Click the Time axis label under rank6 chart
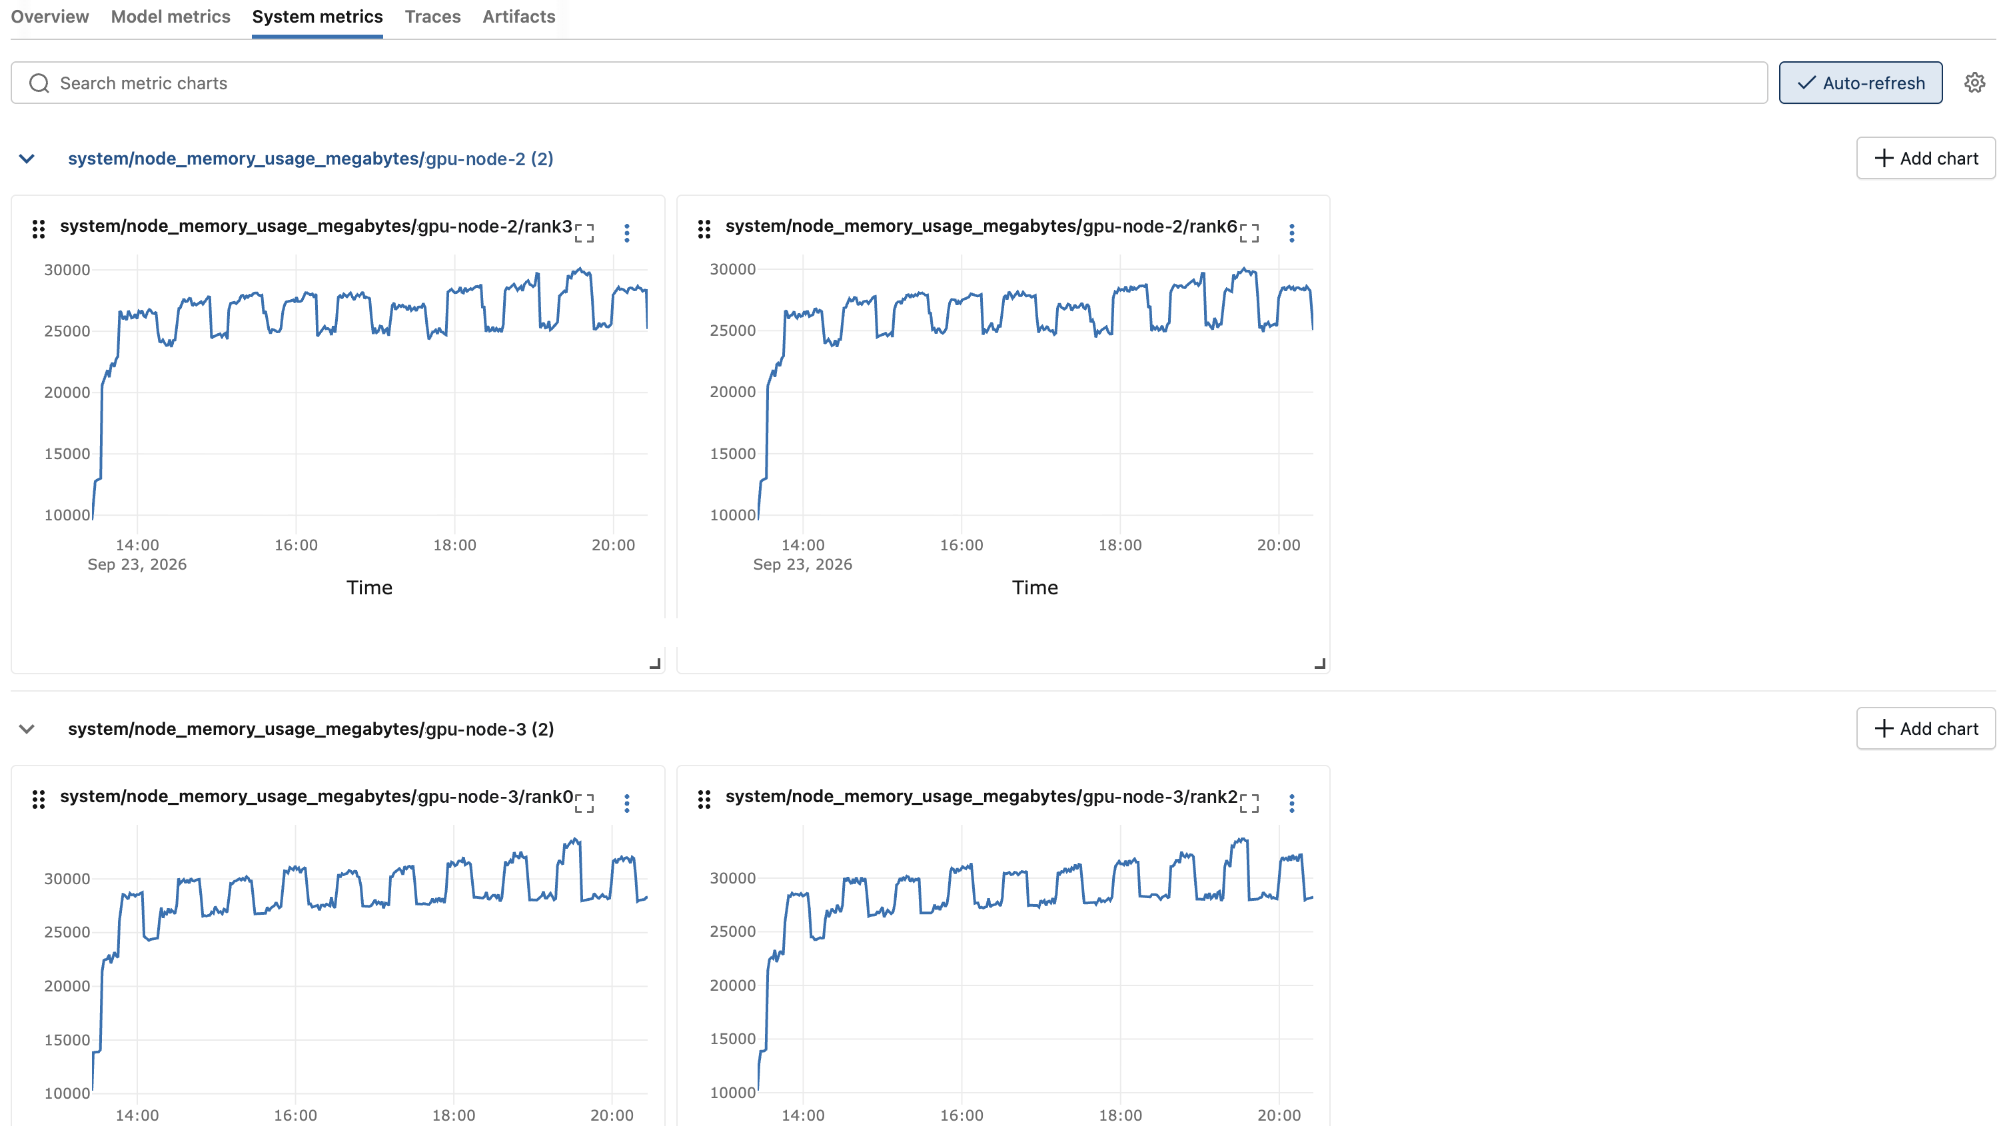This screenshot has width=2007, height=1126. pos(1035,588)
